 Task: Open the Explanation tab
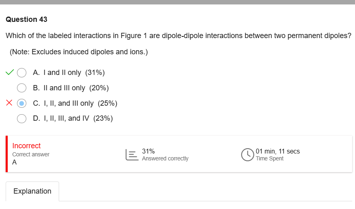[x=32, y=191]
